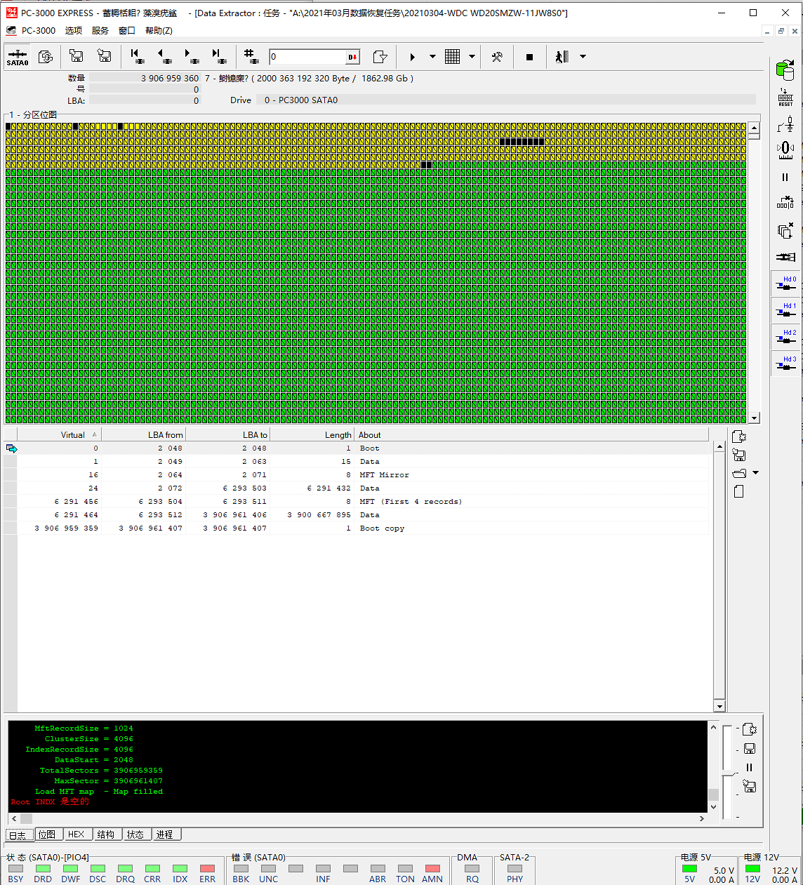
Task: Click the open folder icon beside the table
Action: click(739, 473)
